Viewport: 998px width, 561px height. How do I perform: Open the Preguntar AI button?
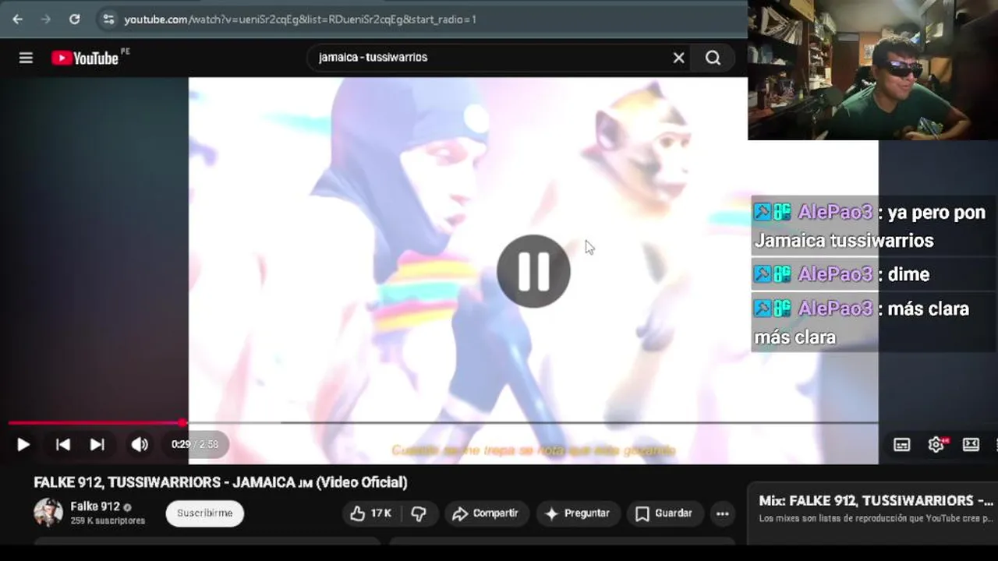pos(578,513)
